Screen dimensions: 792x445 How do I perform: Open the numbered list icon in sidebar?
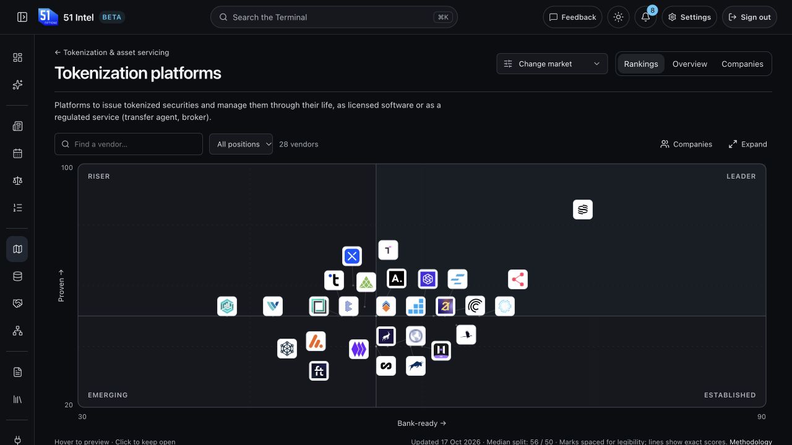(x=17, y=208)
